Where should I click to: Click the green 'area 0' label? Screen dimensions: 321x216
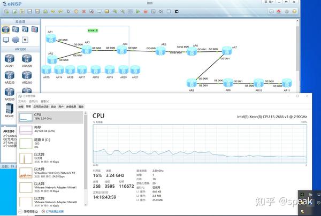[93, 30]
